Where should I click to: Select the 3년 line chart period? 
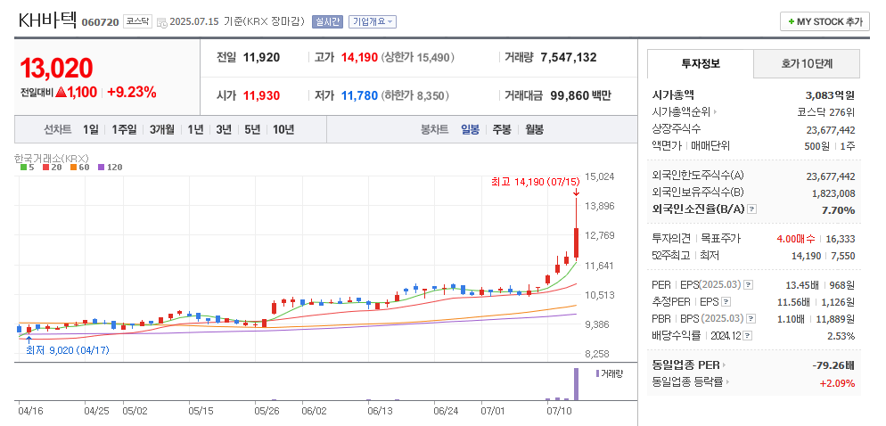pyautogui.click(x=224, y=129)
